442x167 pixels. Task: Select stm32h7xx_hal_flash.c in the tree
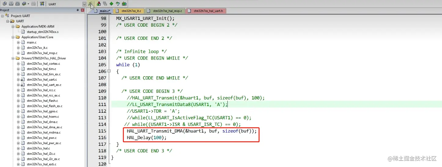[x=42, y=101]
